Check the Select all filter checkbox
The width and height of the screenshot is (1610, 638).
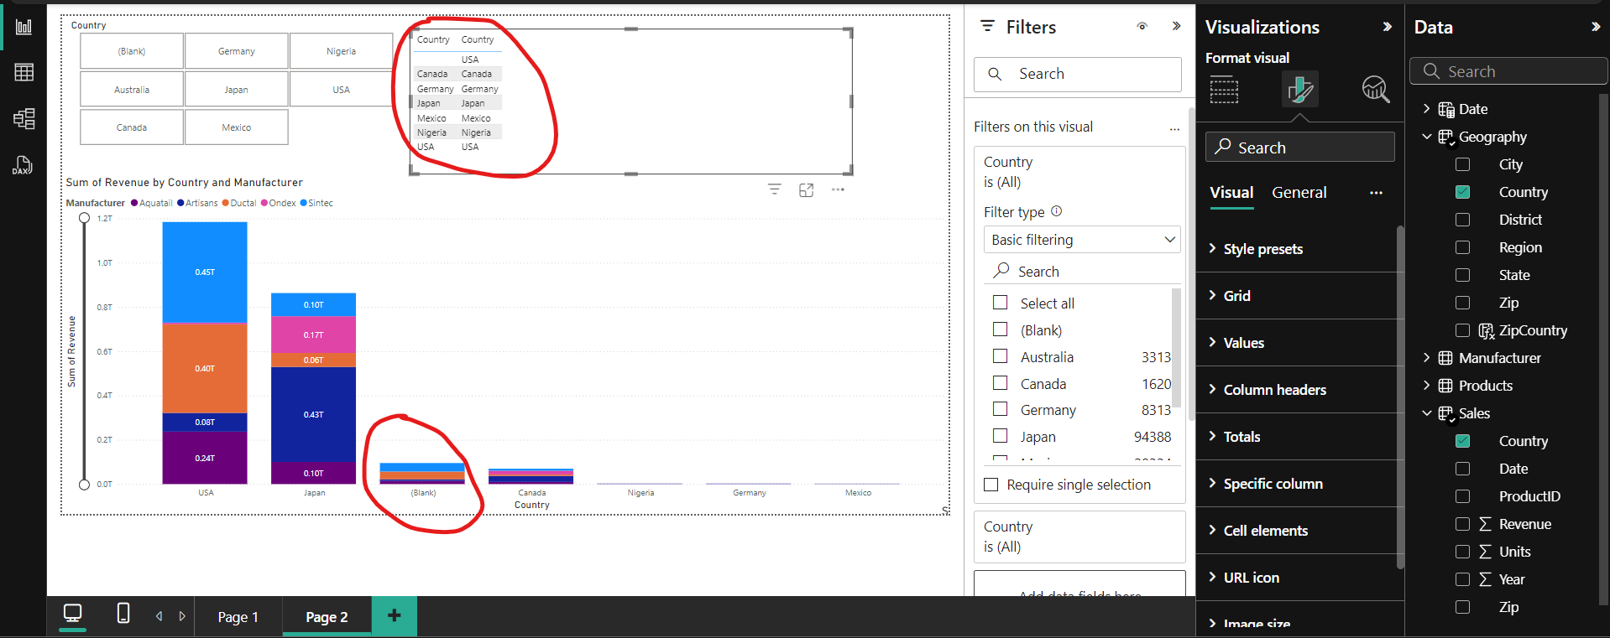coord(1000,303)
